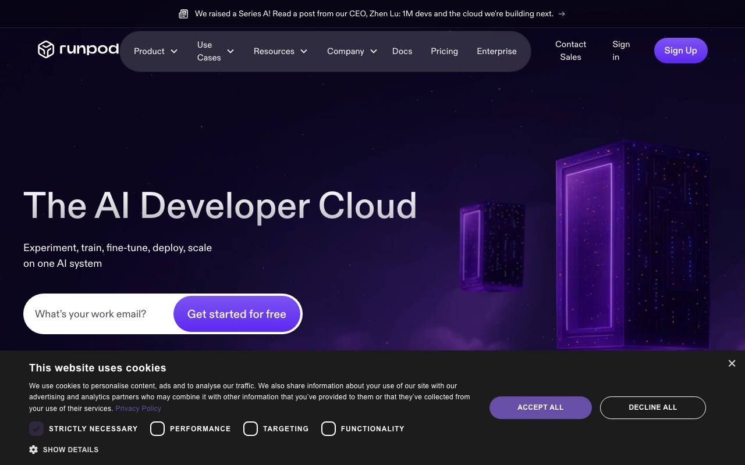
Task: Open the Resources dropdown menu
Action: (281, 51)
